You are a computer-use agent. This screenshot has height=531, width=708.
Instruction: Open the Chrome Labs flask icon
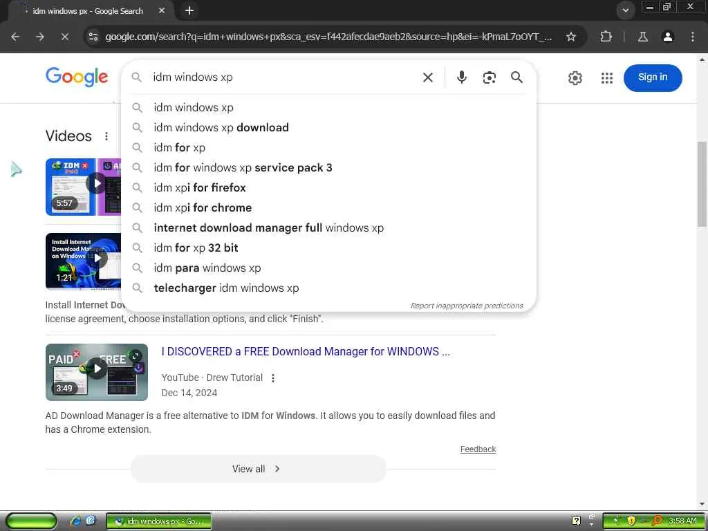pos(643,37)
